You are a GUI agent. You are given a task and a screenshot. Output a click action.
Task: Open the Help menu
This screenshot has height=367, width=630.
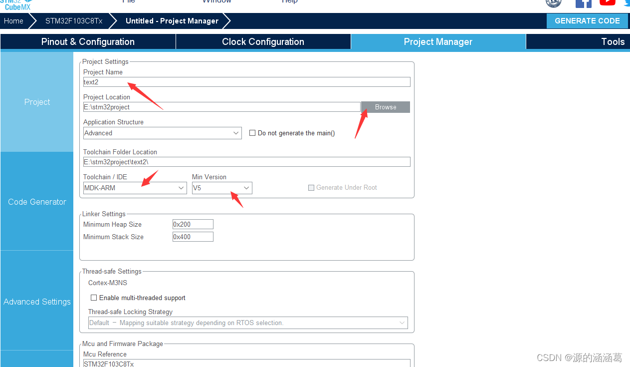point(290,1)
